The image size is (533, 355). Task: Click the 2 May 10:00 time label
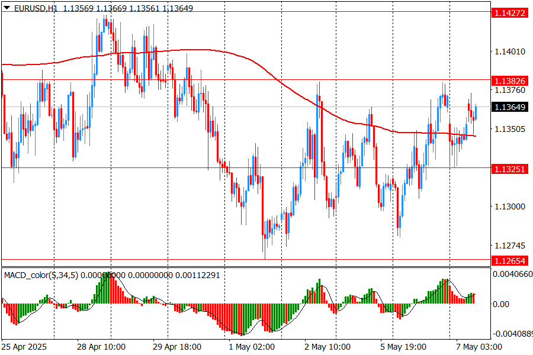(x=327, y=347)
